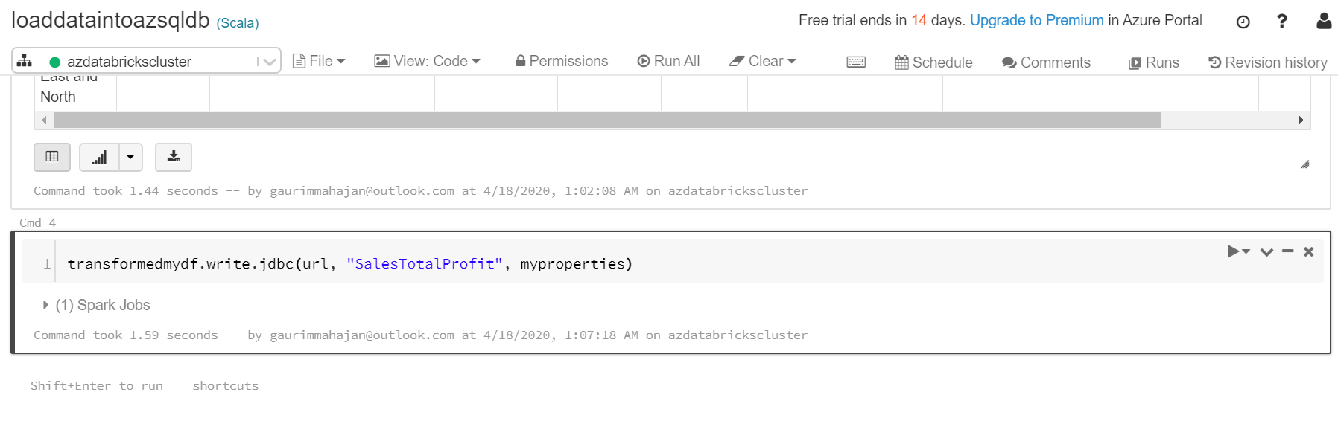The image size is (1338, 421).
Task: Open the View: Code menu
Action: (x=428, y=61)
